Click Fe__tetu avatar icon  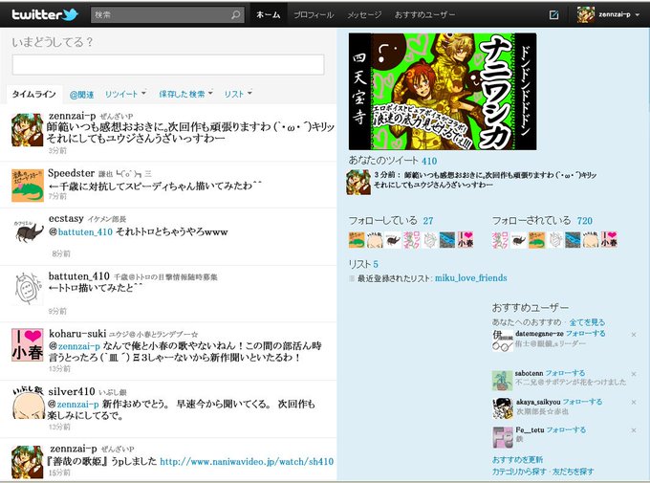(x=503, y=437)
